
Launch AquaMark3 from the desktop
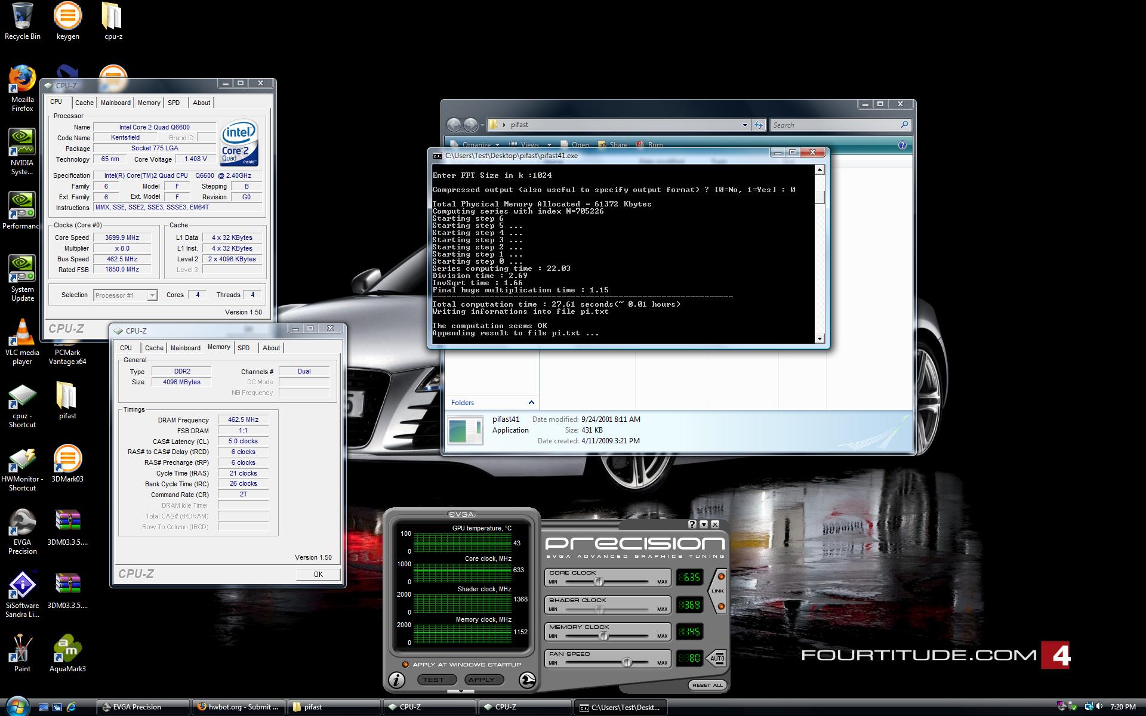pyautogui.click(x=67, y=654)
